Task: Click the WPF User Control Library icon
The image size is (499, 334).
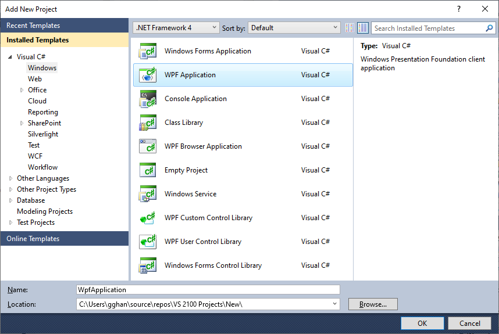Action: click(148, 242)
